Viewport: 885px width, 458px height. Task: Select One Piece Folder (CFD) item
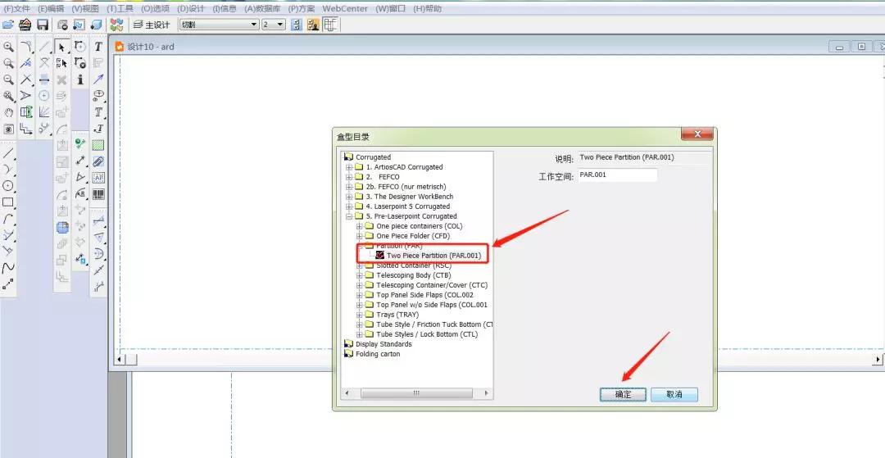tap(413, 236)
